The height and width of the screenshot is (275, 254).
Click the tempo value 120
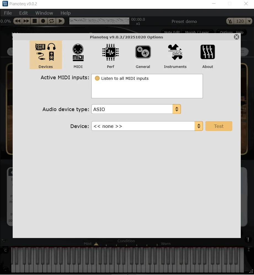point(240,21)
